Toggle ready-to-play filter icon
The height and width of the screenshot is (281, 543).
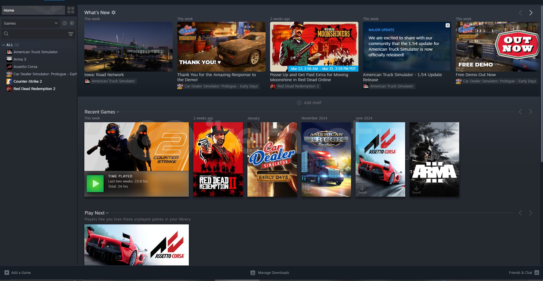72,23
